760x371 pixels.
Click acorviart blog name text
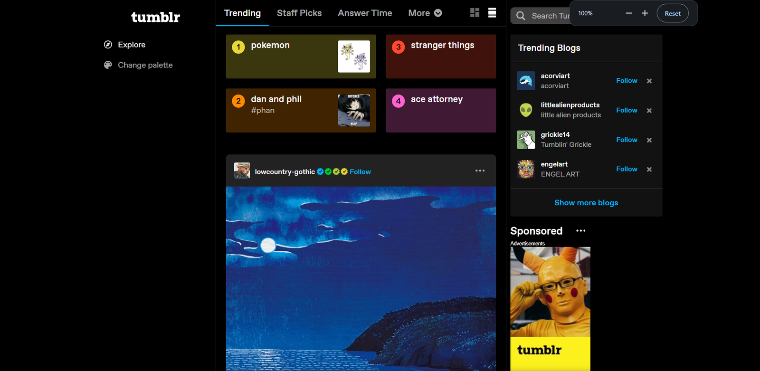coord(555,76)
